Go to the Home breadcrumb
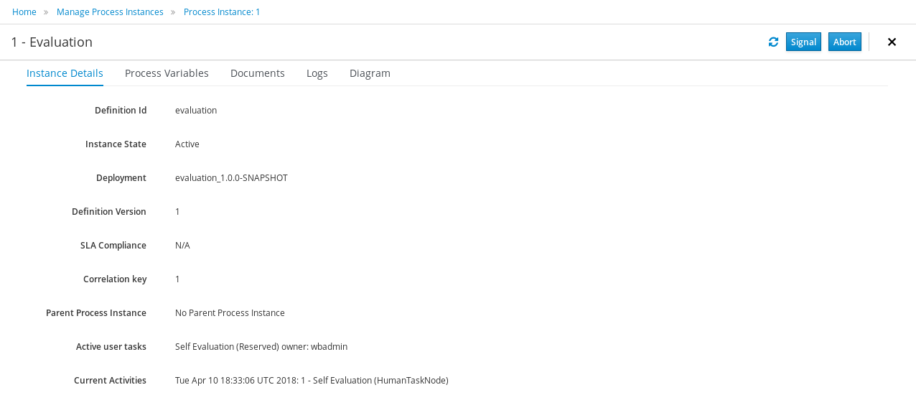The height and width of the screenshot is (413, 916). pyautogui.click(x=24, y=12)
